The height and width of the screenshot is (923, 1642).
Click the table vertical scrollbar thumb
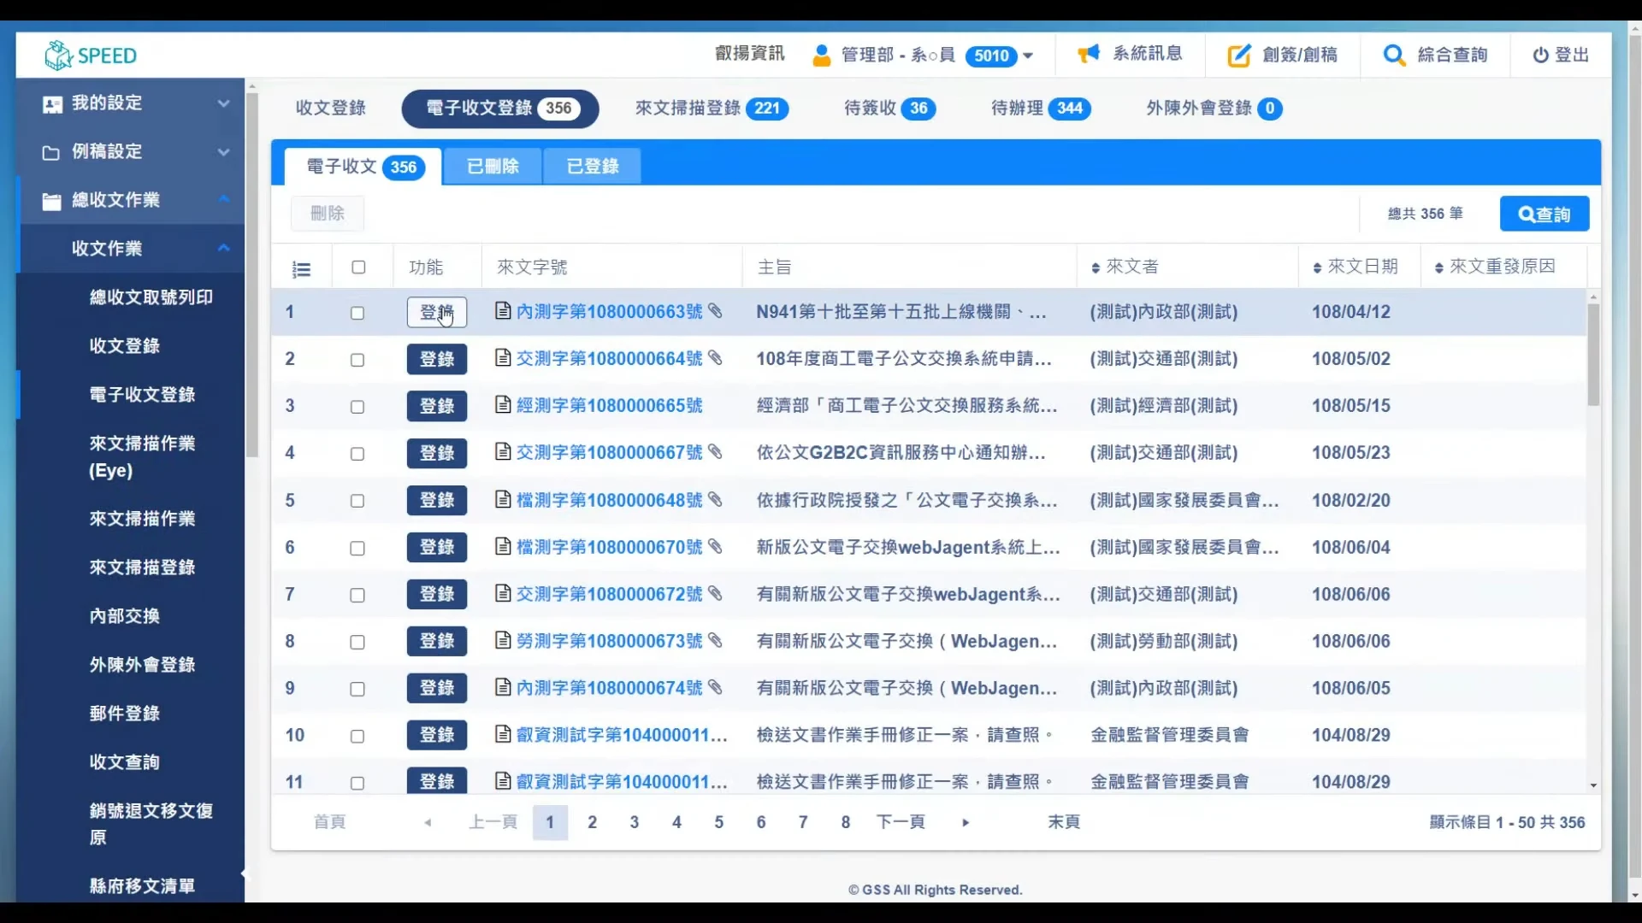click(x=1593, y=355)
